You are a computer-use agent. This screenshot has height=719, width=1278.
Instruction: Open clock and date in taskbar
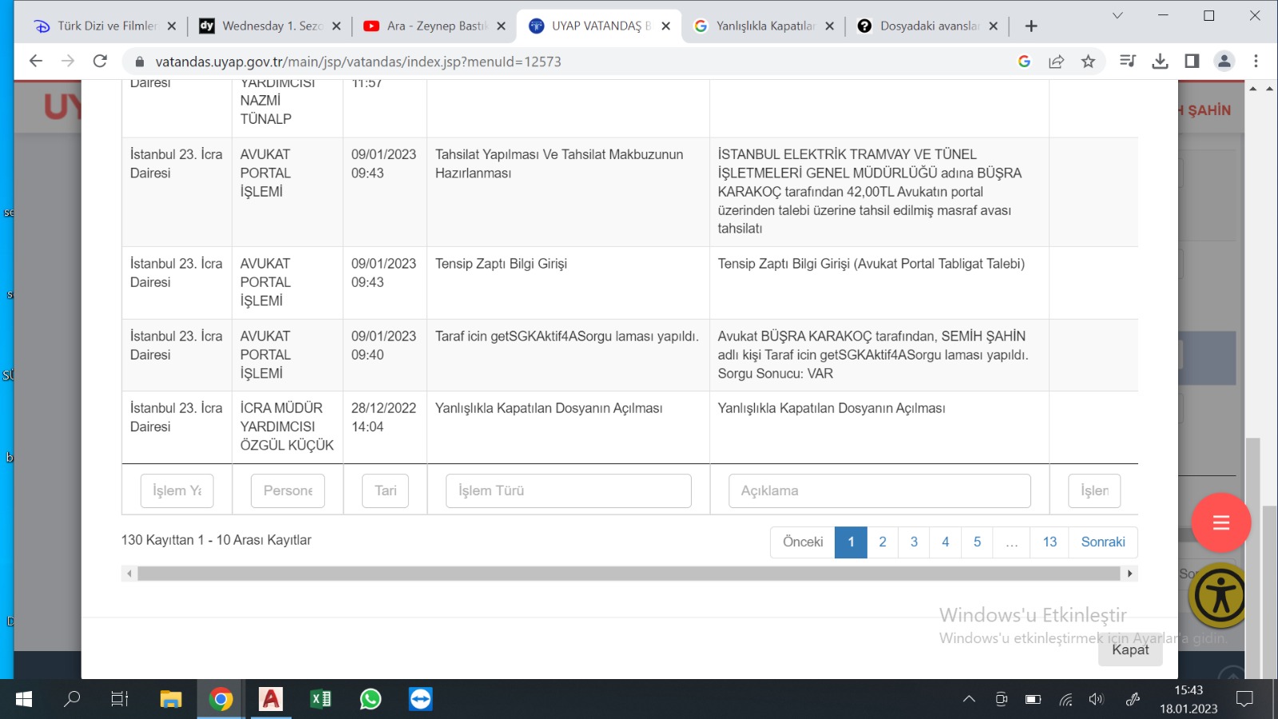point(1189,700)
